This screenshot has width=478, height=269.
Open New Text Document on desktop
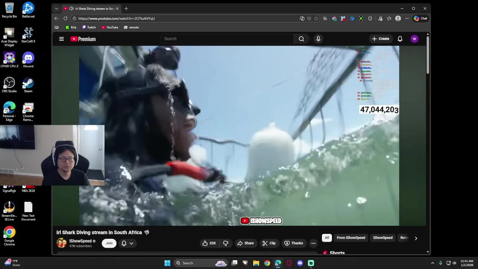tap(28, 211)
